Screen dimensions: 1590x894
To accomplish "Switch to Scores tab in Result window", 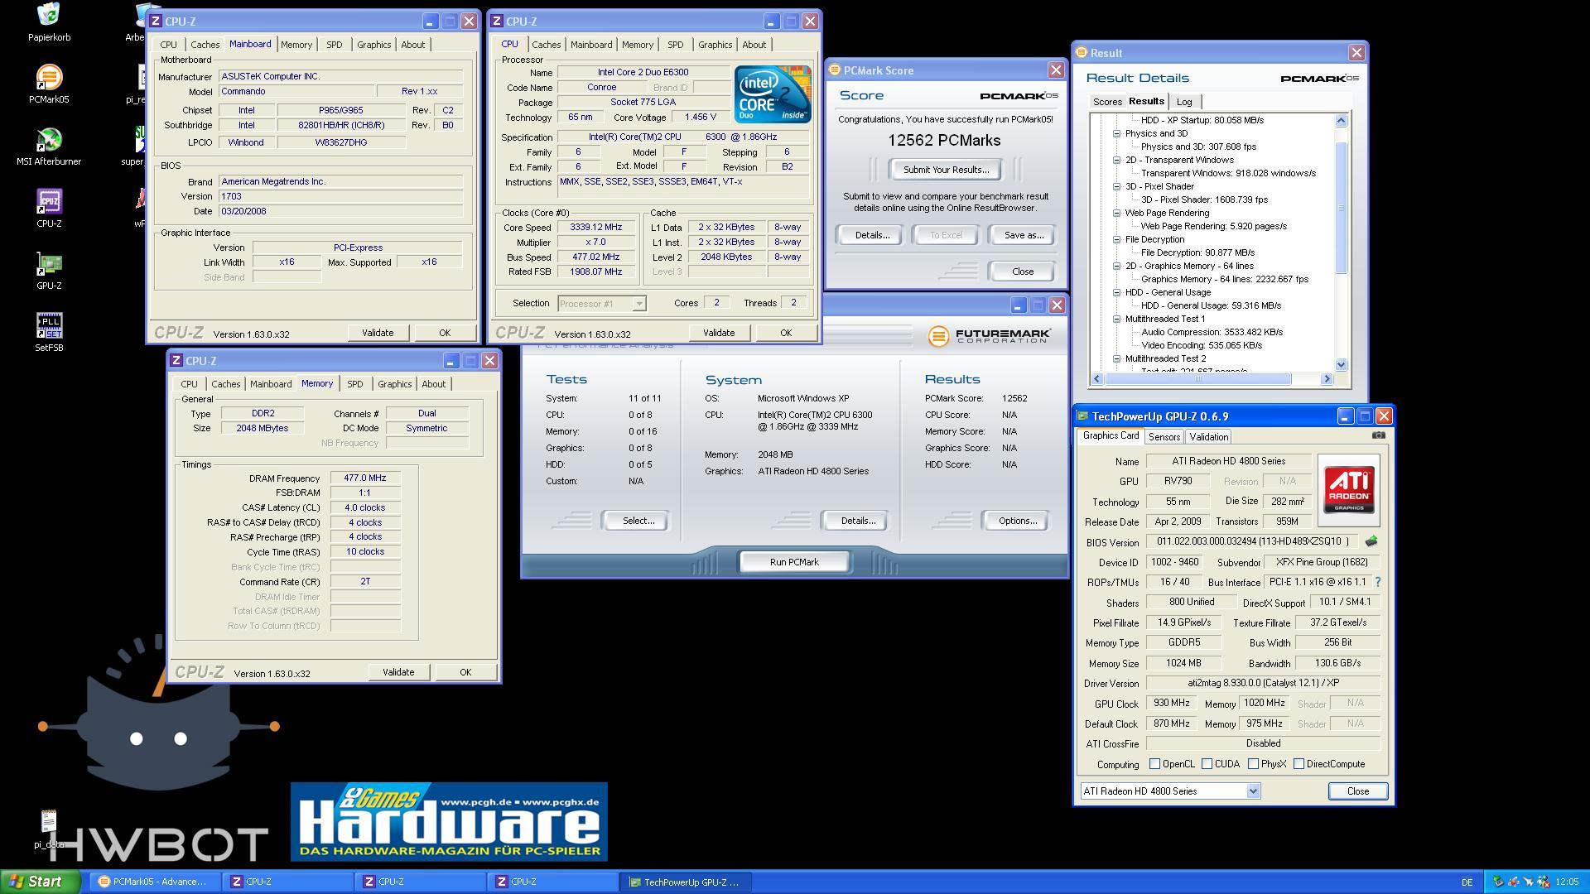I will click(x=1107, y=102).
